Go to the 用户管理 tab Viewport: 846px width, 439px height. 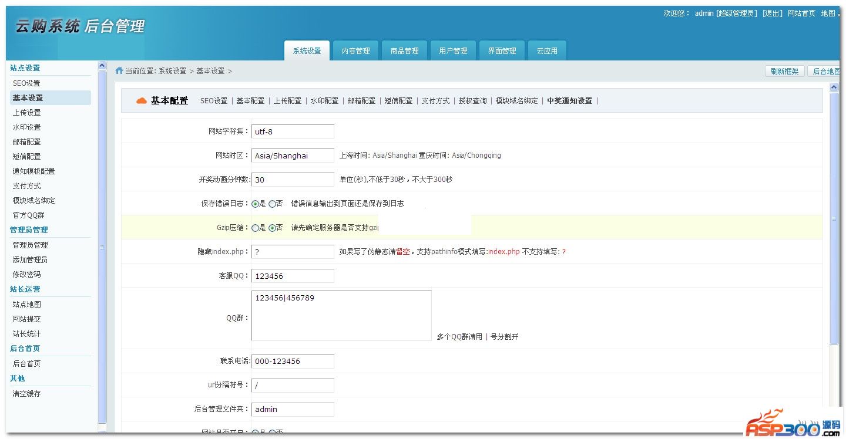click(x=453, y=51)
